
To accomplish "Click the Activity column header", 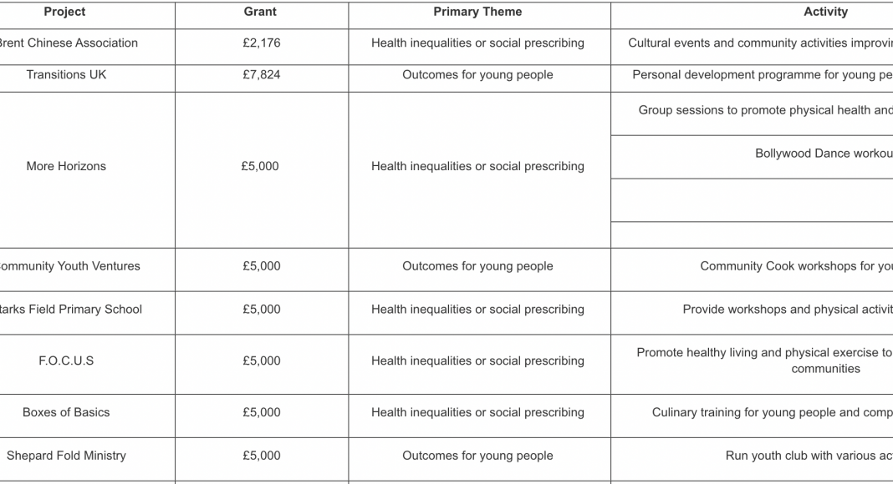I will (824, 12).
